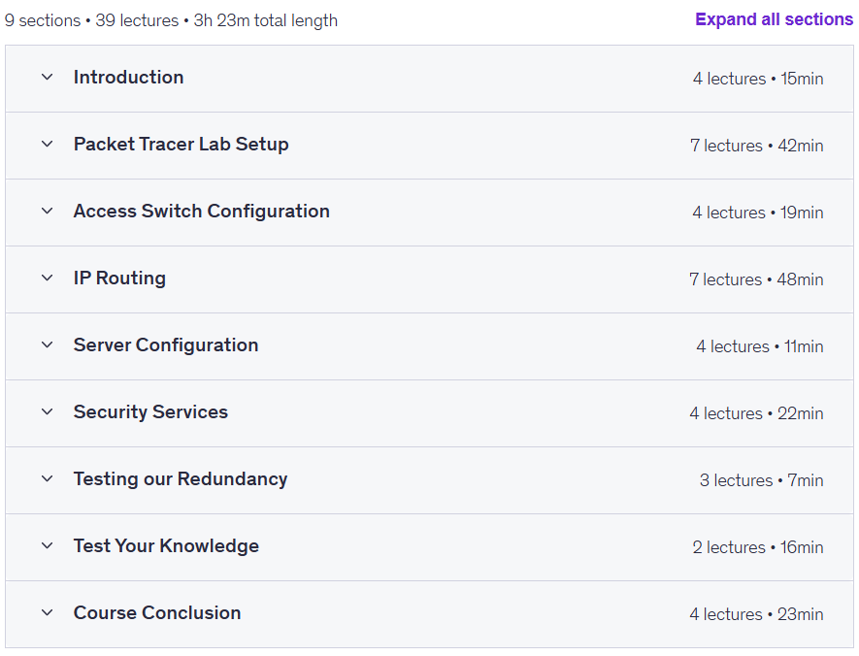Open the Security Services section title
The height and width of the screenshot is (656, 859).
(x=150, y=412)
